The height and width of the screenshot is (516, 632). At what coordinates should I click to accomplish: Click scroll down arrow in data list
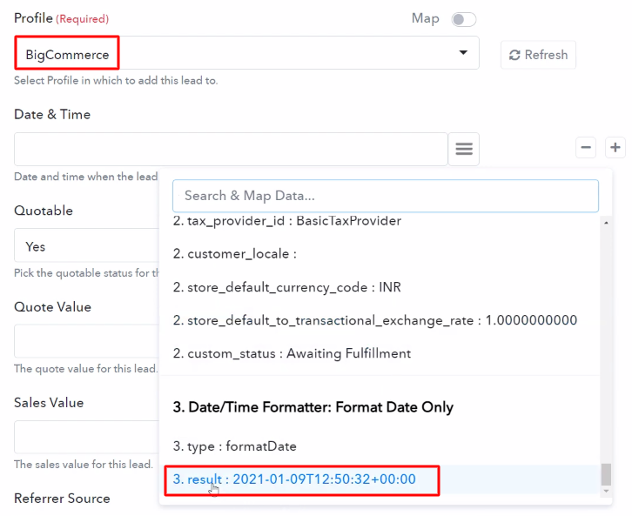point(606,492)
